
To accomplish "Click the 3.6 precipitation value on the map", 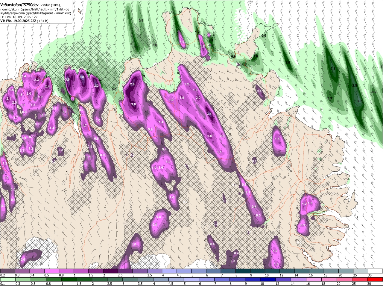I will [67, 79].
